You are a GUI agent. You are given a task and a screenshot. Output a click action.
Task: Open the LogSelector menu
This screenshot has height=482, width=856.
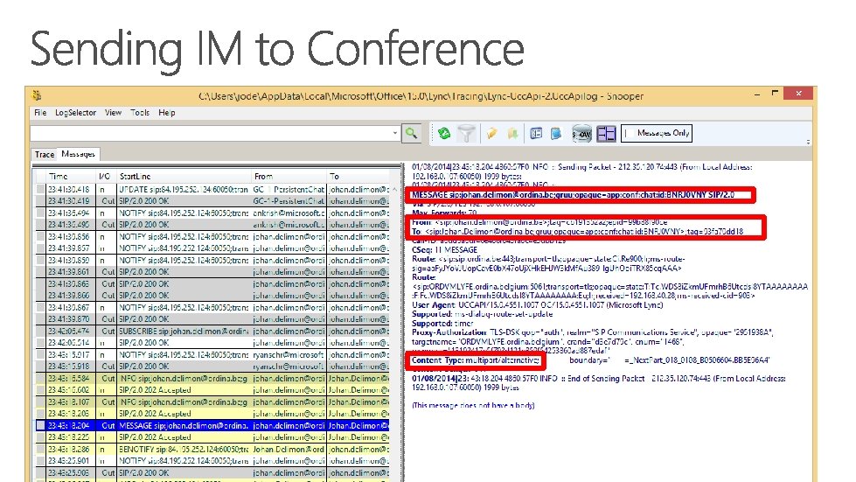click(75, 113)
